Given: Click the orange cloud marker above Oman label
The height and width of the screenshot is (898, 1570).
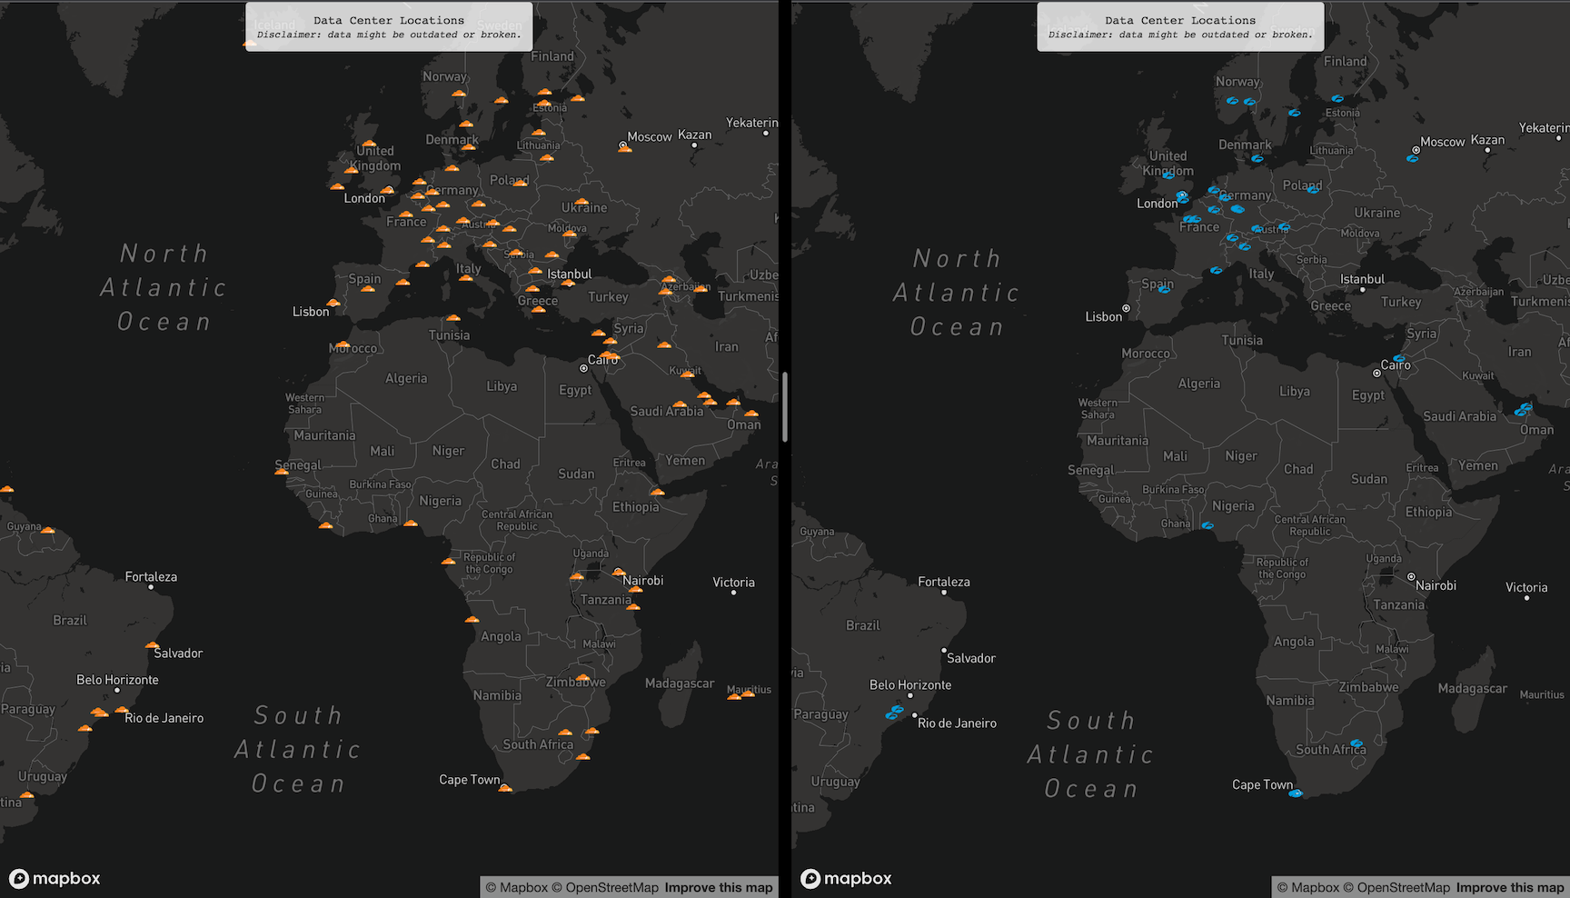Looking at the screenshot, I should [x=750, y=413].
